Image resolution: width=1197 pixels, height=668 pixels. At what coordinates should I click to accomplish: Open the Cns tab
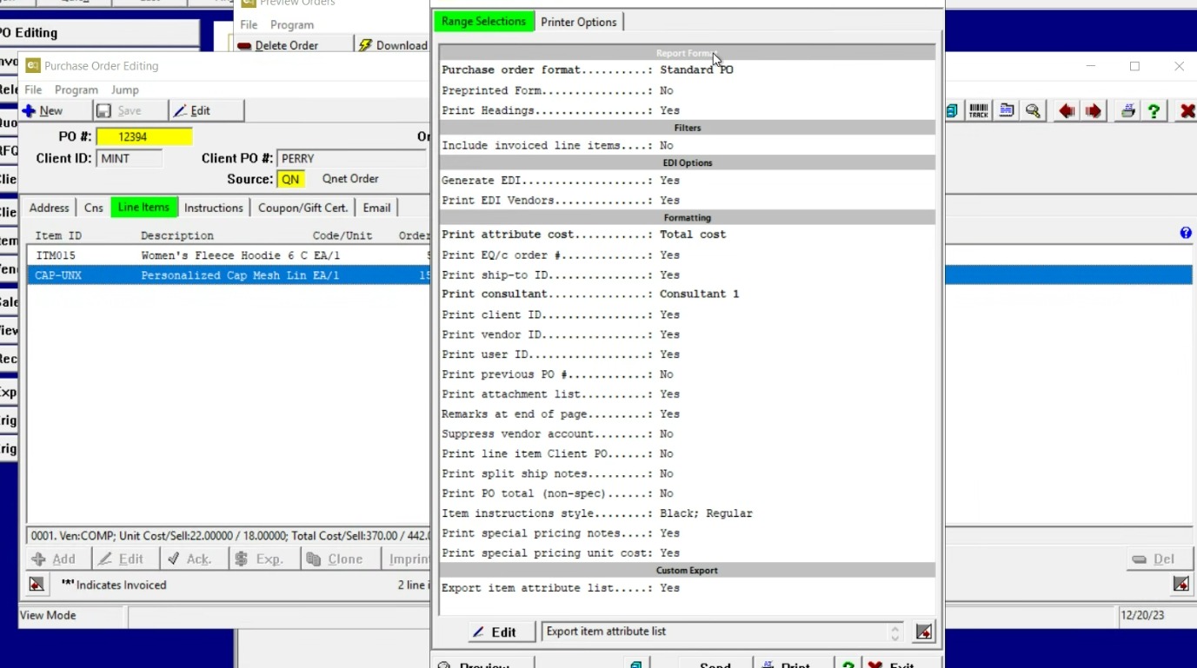point(94,208)
